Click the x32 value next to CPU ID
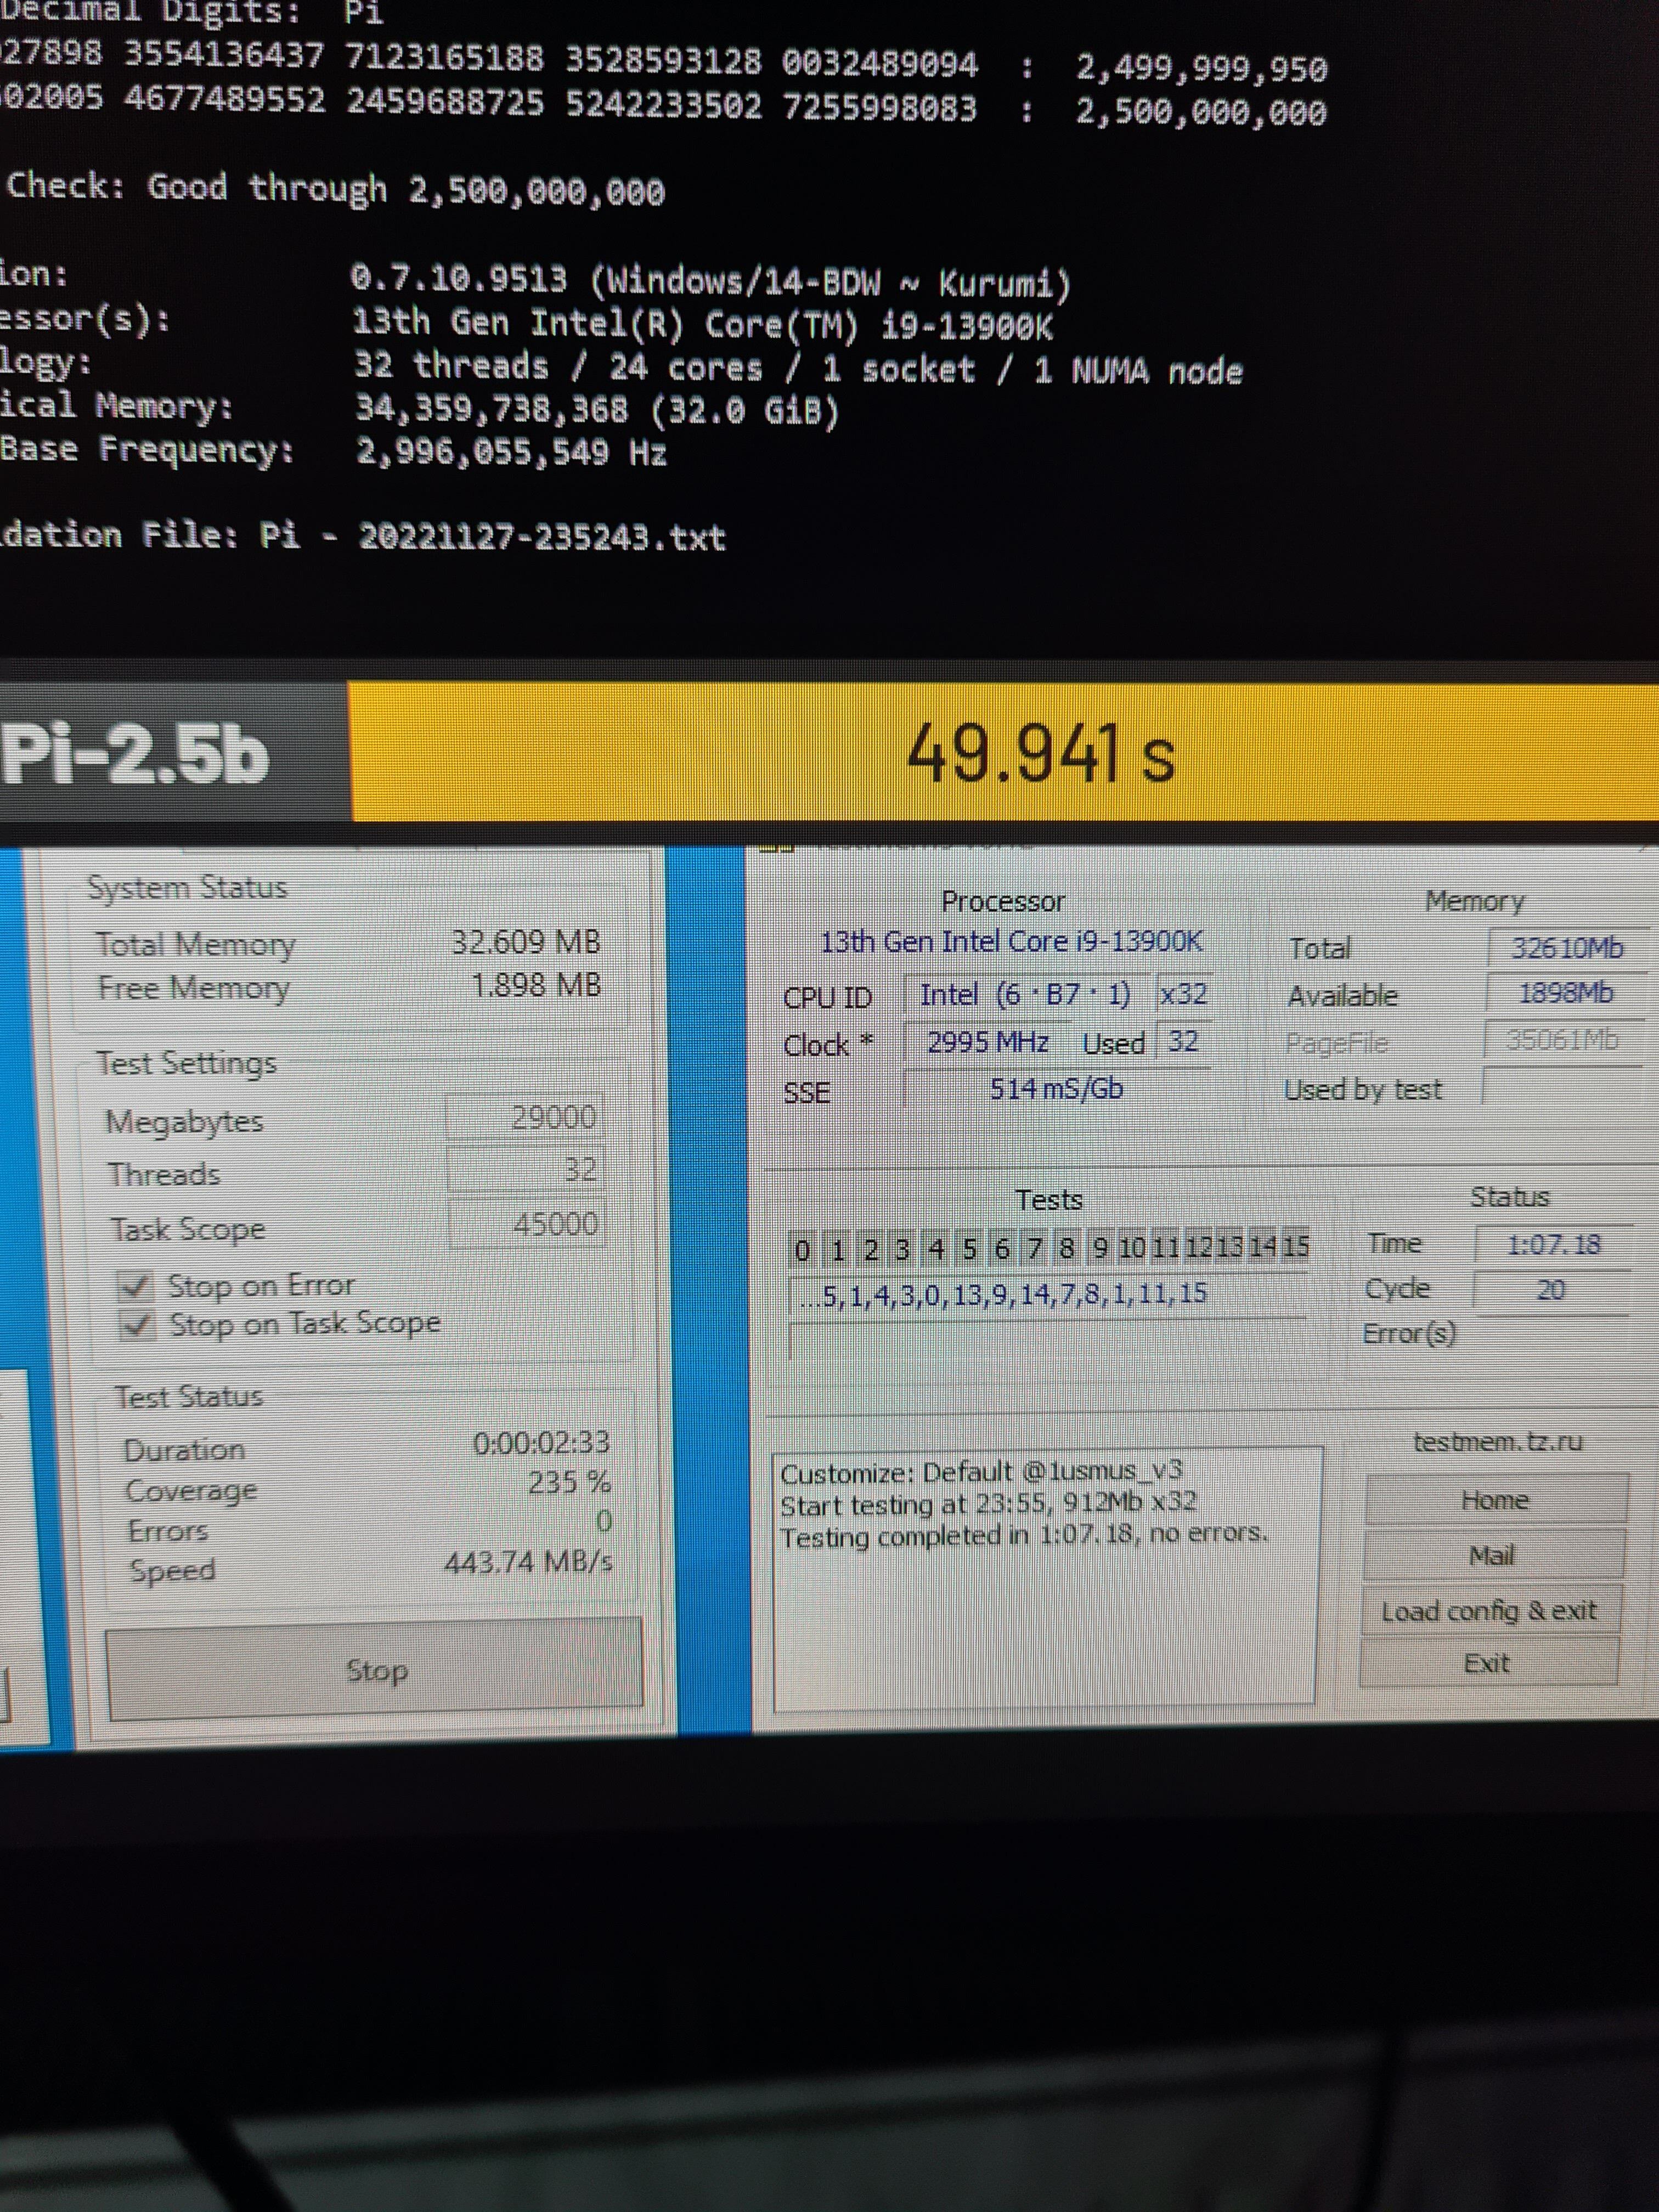Image resolution: width=1659 pixels, height=2212 pixels. coord(1183,994)
